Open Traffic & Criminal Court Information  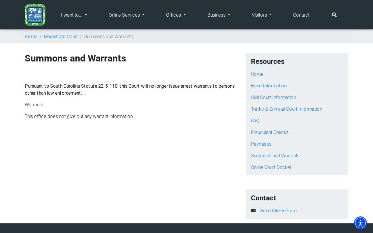point(286,109)
